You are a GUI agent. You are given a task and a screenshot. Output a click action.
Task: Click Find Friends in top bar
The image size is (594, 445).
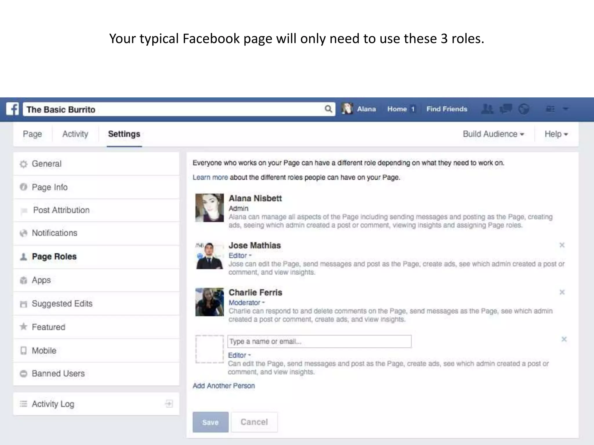click(x=447, y=109)
